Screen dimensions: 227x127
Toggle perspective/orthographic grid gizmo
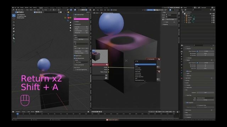(x=70, y=30)
